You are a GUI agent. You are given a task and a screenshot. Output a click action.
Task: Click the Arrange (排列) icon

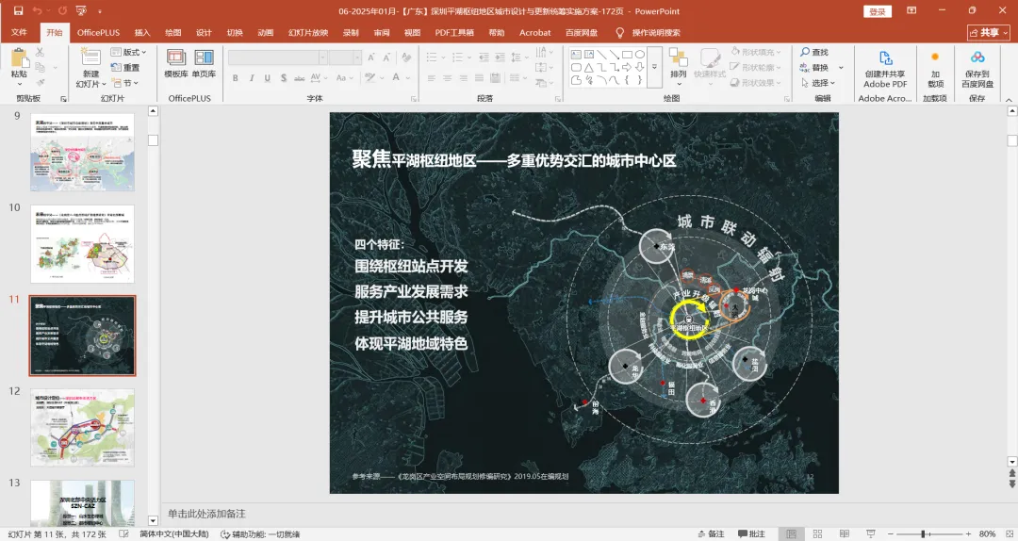679,57
